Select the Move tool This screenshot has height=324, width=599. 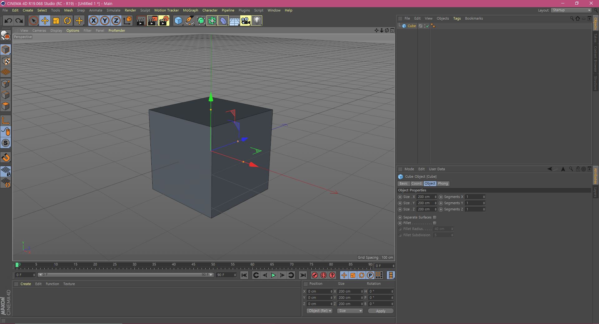(x=45, y=21)
